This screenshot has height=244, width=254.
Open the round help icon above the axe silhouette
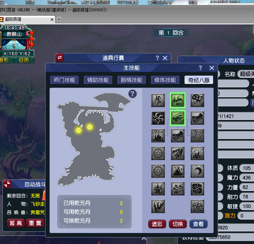click(133, 94)
